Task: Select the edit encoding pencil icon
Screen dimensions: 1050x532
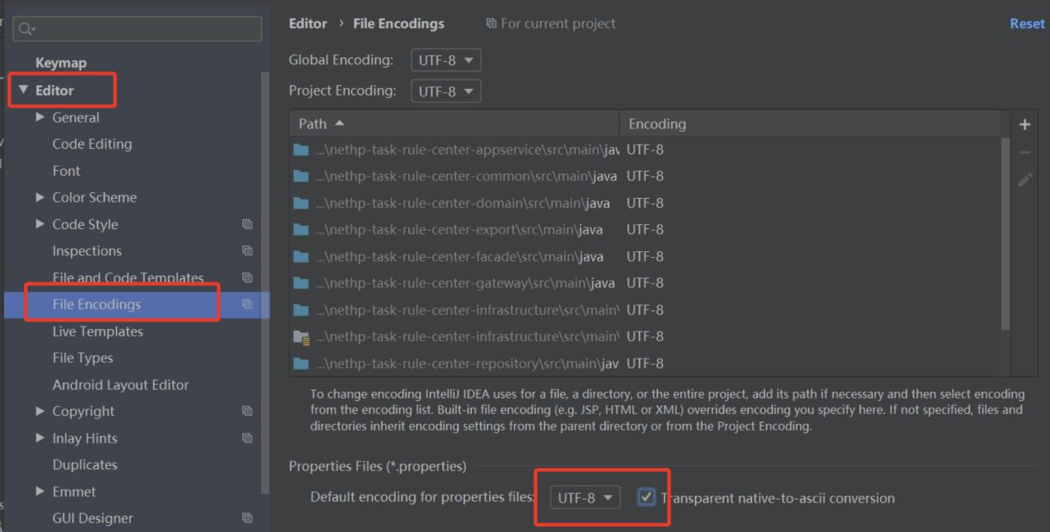Action: coord(1025,179)
